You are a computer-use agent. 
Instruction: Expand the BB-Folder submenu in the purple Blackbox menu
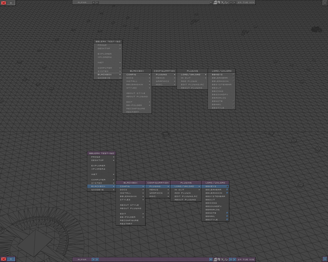[x=131, y=217]
